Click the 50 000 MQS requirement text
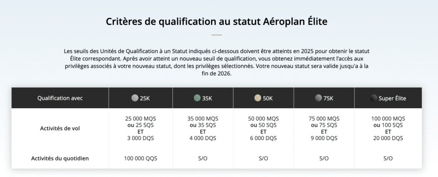The height and width of the screenshot is (177, 438). pyautogui.click(x=263, y=118)
